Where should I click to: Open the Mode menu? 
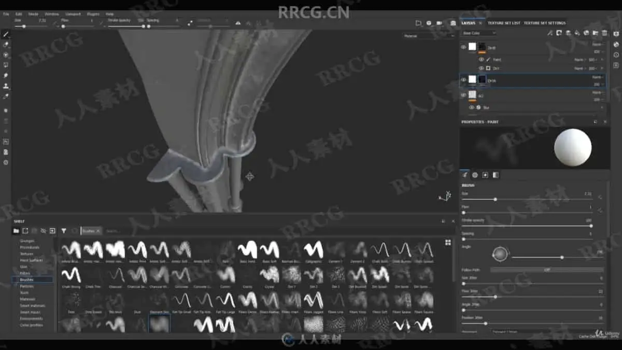pyautogui.click(x=33, y=14)
